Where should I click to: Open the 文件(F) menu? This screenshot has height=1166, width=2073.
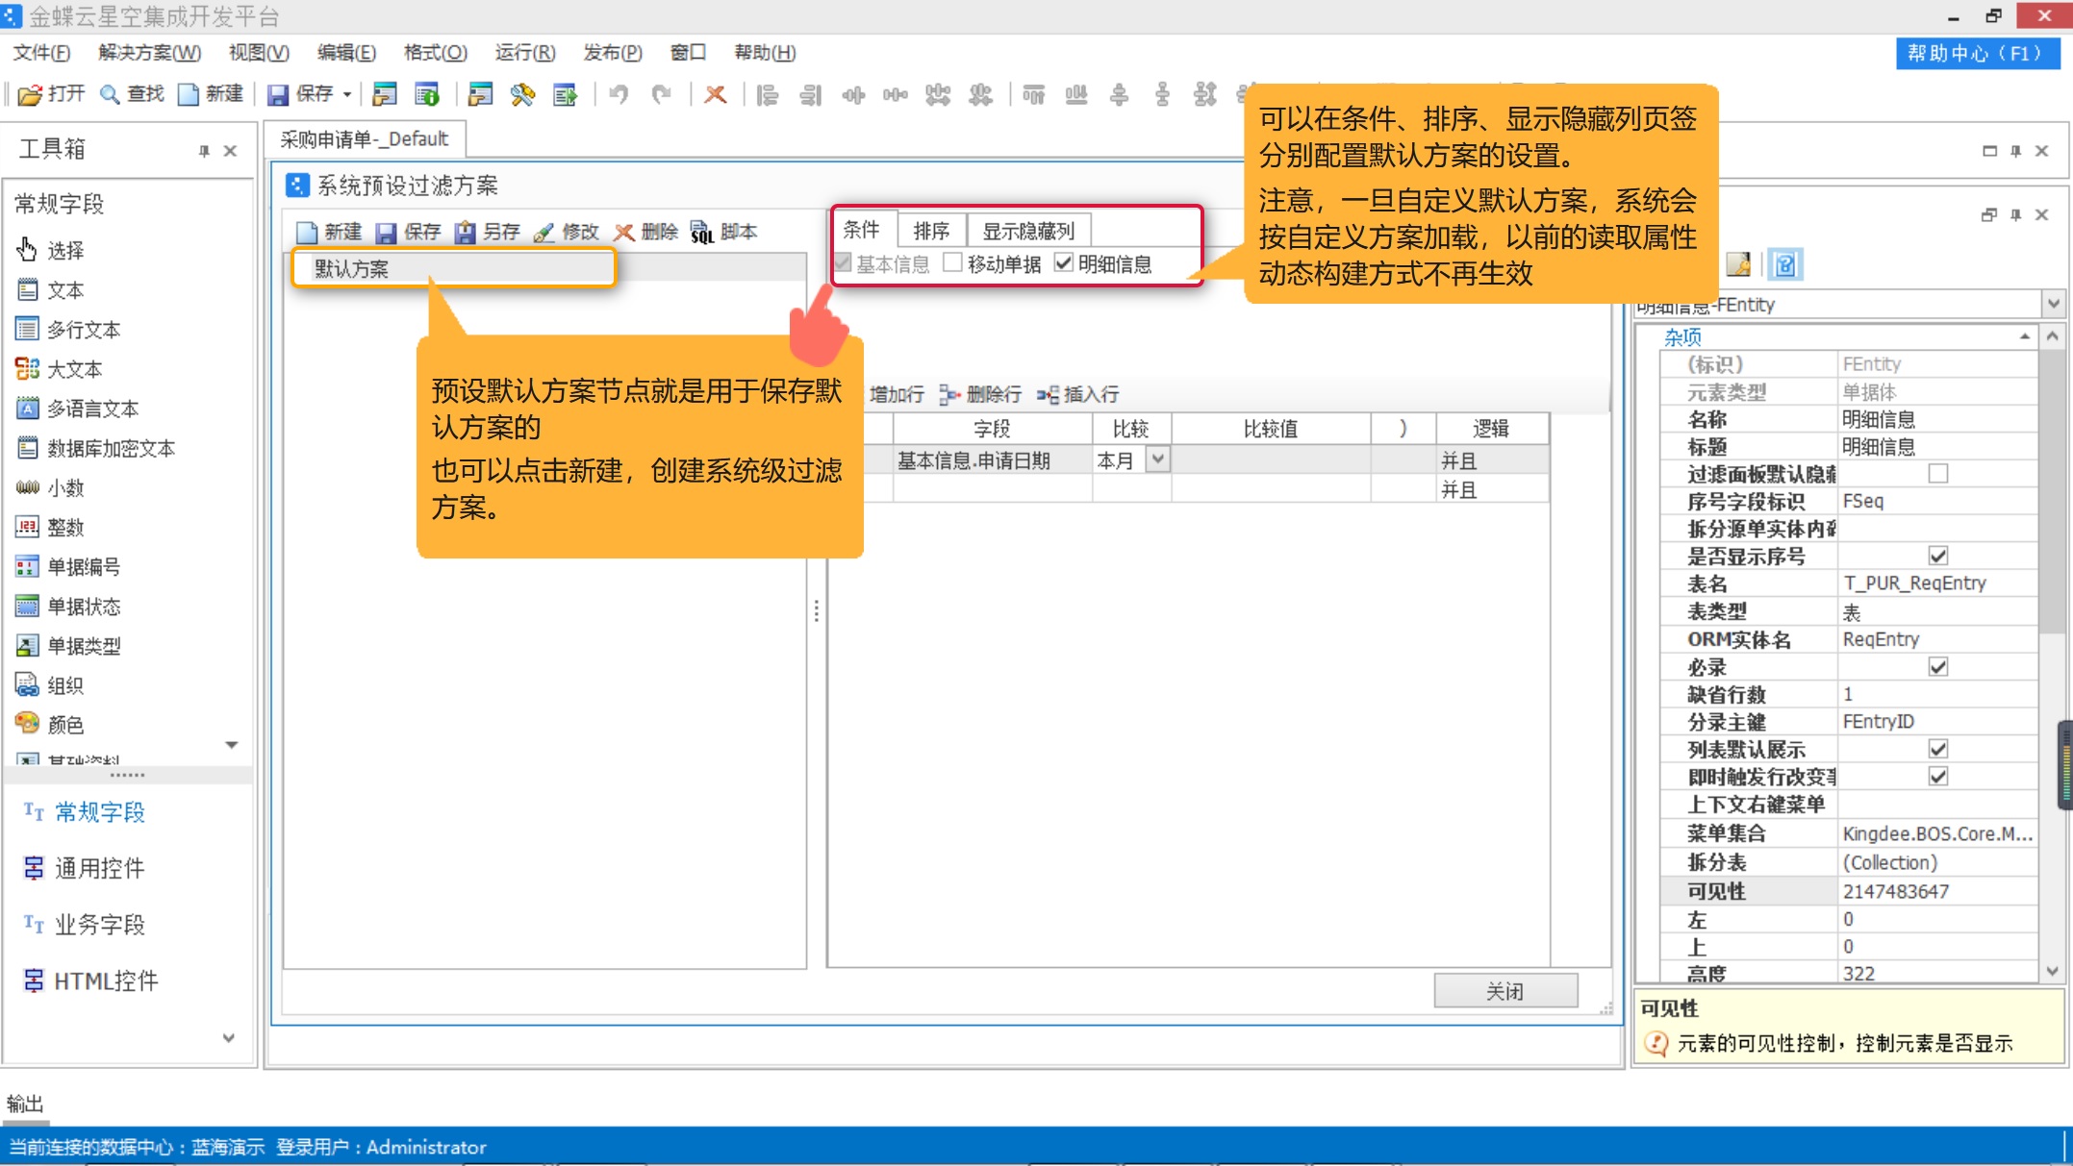click(41, 53)
